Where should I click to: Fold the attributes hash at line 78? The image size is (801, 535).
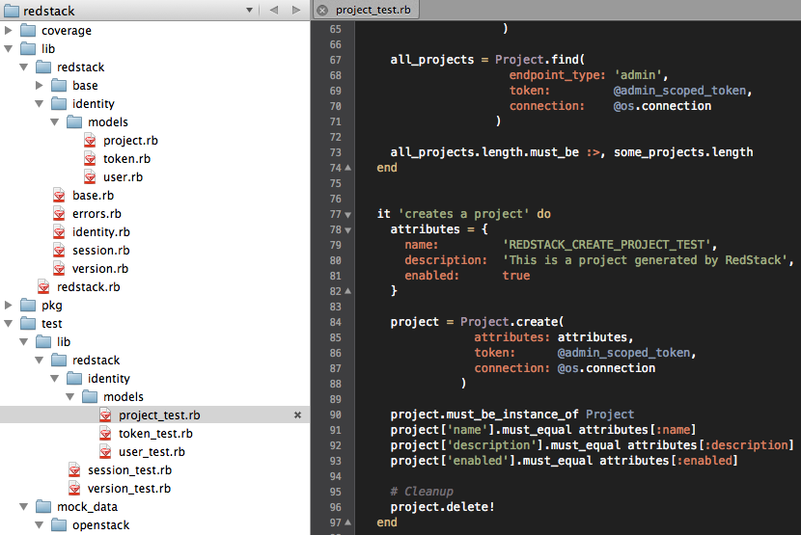(347, 230)
